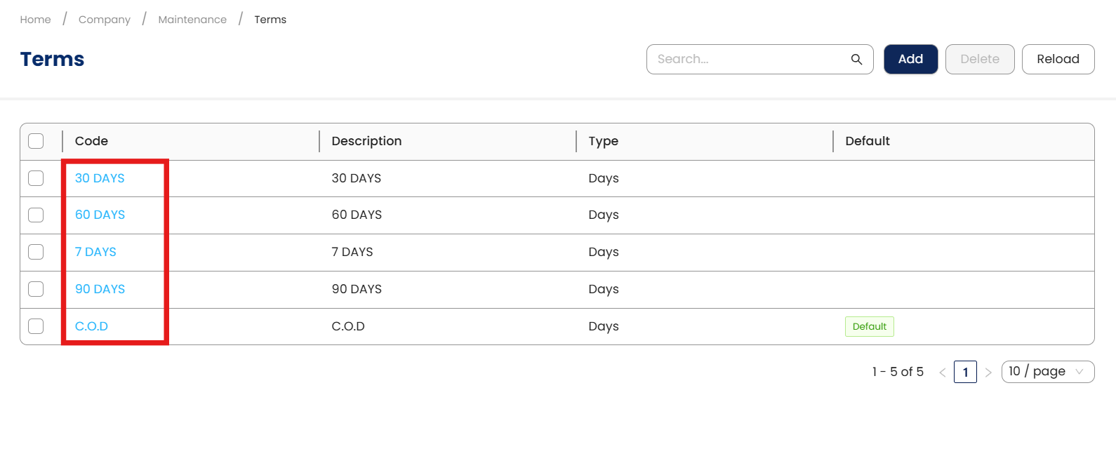Check the 30 DAYS row checkbox
This screenshot has width=1116, height=449.
pyautogui.click(x=36, y=178)
